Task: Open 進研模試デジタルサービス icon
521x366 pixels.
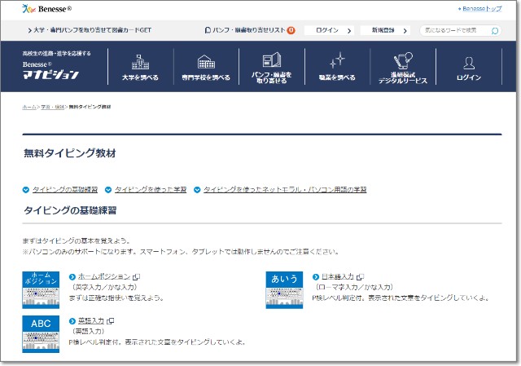Action: 401,61
